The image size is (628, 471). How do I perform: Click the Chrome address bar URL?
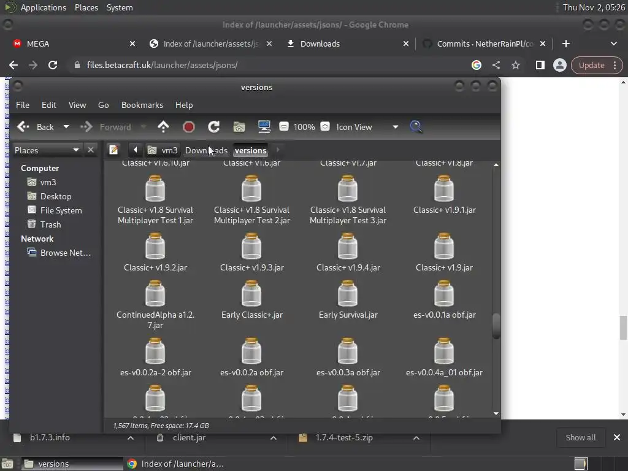162,65
